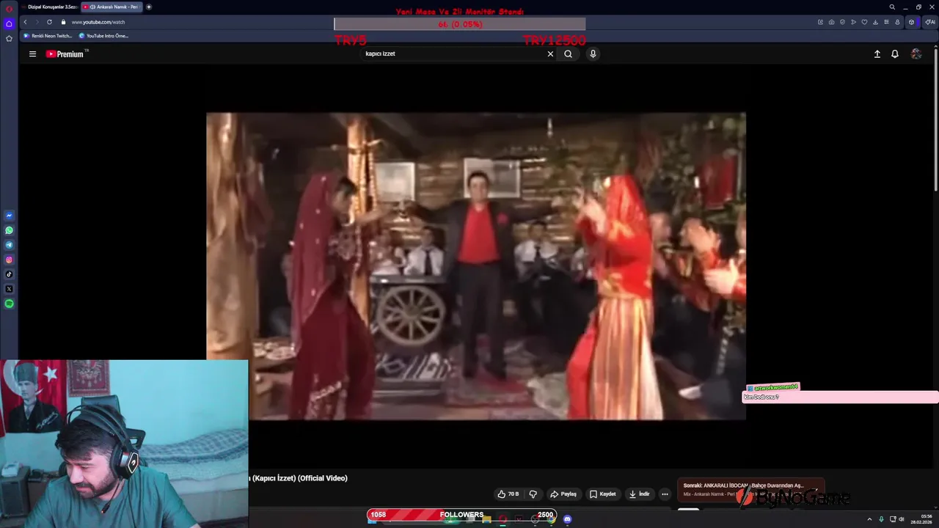Open the Opera menu logo
939x528 pixels.
tap(9, 9)
